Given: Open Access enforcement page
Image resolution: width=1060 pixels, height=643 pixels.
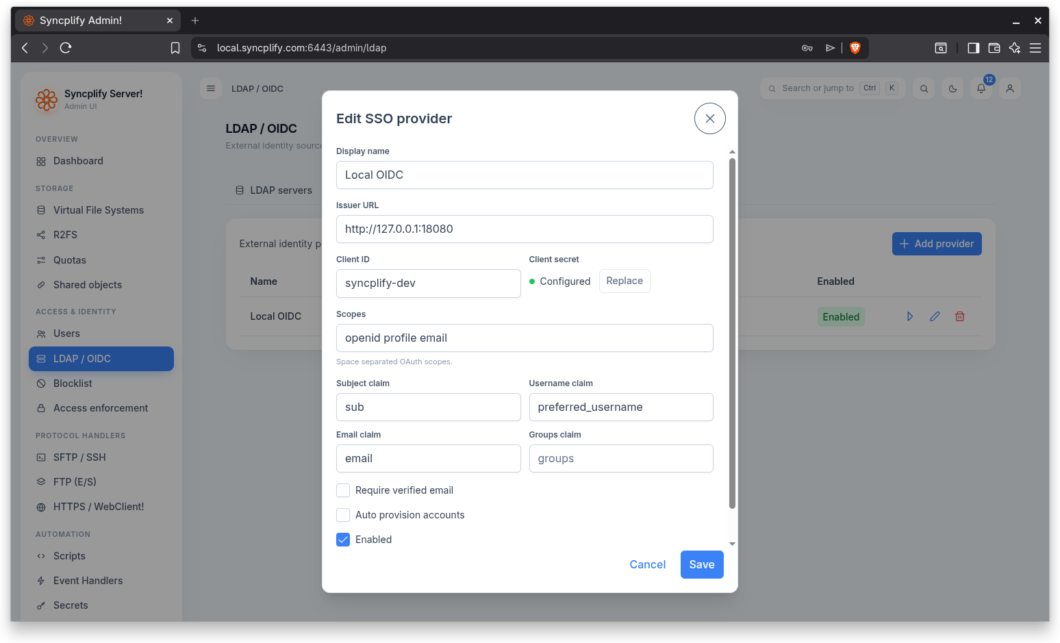Looking at the screenshot, I should pos(101,408).
